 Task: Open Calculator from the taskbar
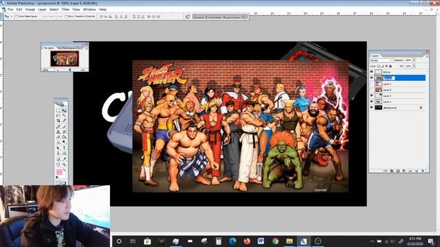(218, 241)
